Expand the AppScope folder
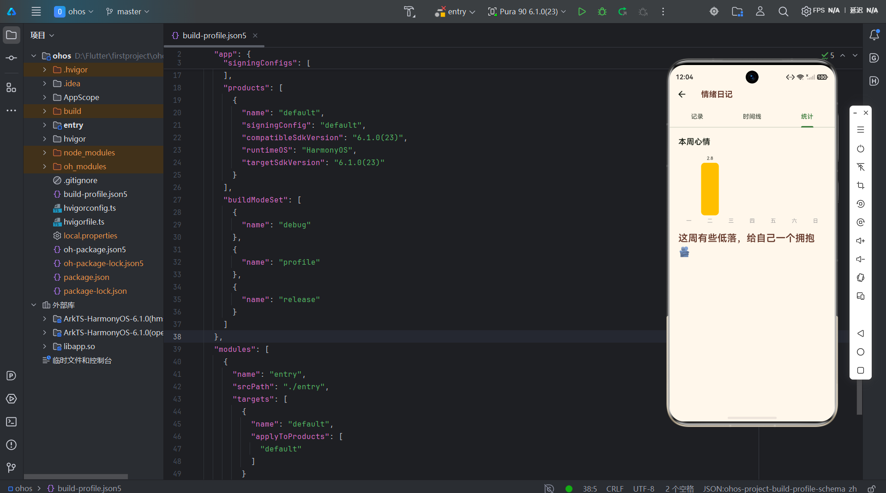The height and width of the screenshot is (493, 886). [45, 97]
